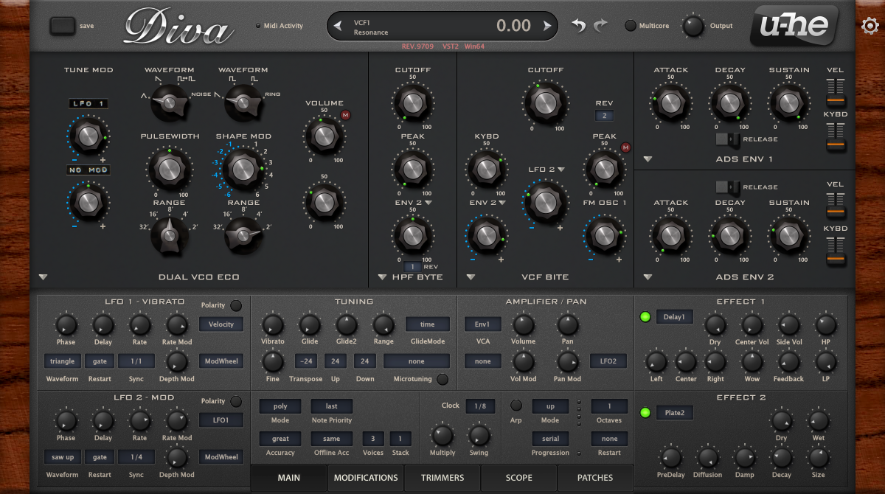This screenshot has height=494, width=885.
Task: Click the undo arrow icon
Action: [579, 26]
